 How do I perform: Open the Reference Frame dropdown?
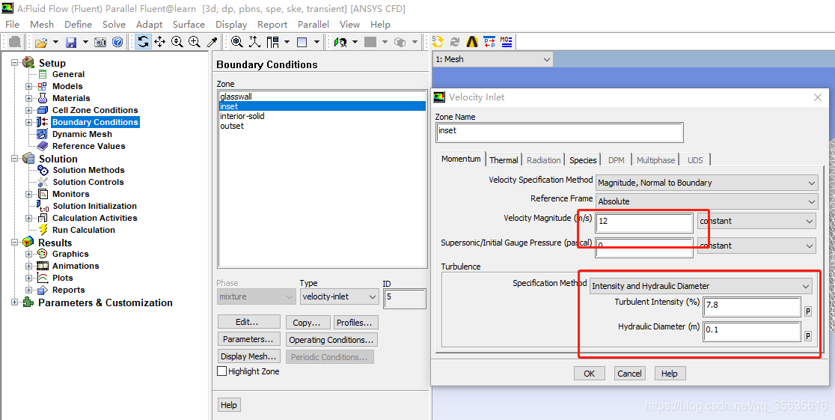coord(706,201)
